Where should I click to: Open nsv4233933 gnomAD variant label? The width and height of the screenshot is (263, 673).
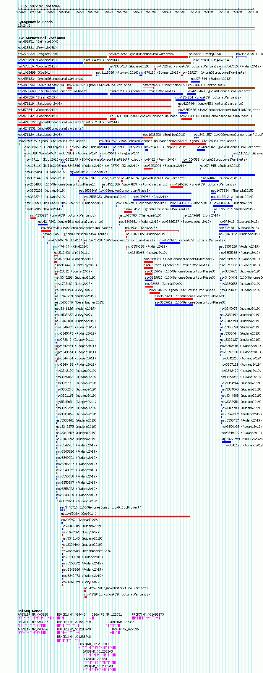192,240
